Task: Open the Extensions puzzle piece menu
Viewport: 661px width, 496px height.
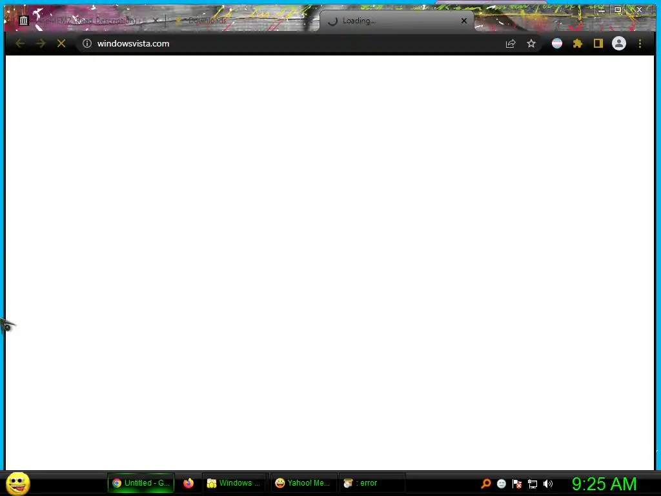Action: (x=578, y=43)
